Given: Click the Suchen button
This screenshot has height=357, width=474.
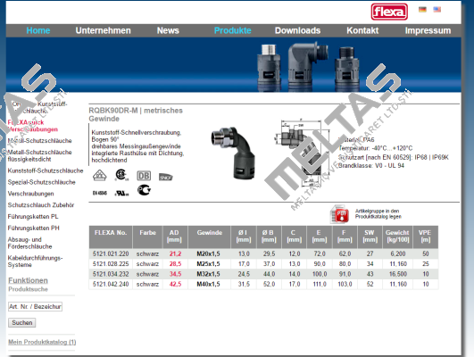Looking at the screenshot, I should (x=22, y=322).
